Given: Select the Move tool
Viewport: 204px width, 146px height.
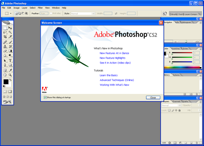Looking at the screenshot, I should pyautogui.click(x=10, y=28).
